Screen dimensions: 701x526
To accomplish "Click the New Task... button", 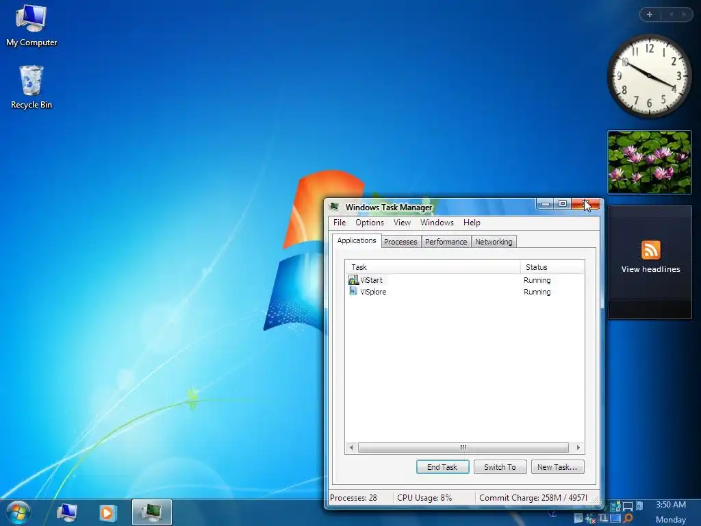I will pos(557,467).
